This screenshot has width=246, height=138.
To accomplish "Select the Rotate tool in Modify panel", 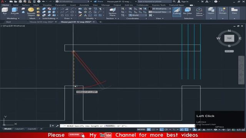I will pyautogui.click(x=90, y=12).
